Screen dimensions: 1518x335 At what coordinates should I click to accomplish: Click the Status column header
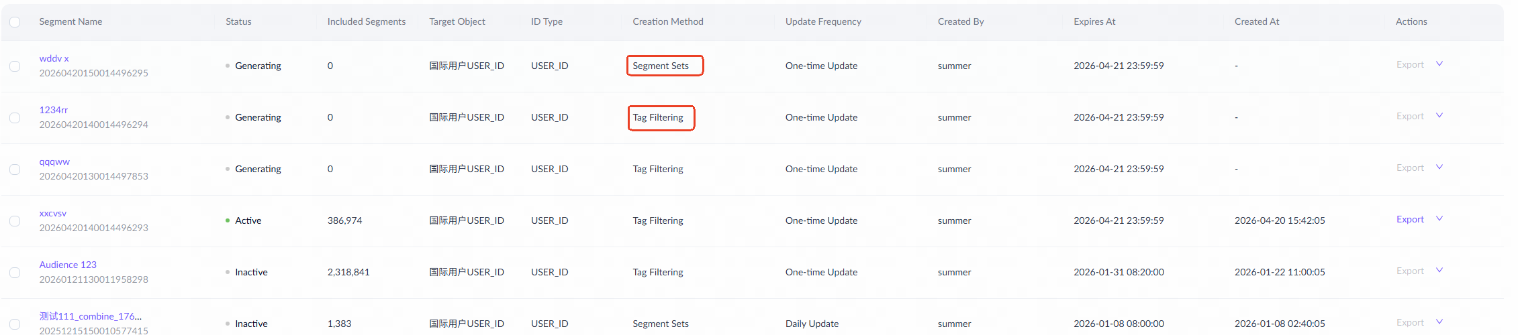click(x=238, y=21)
